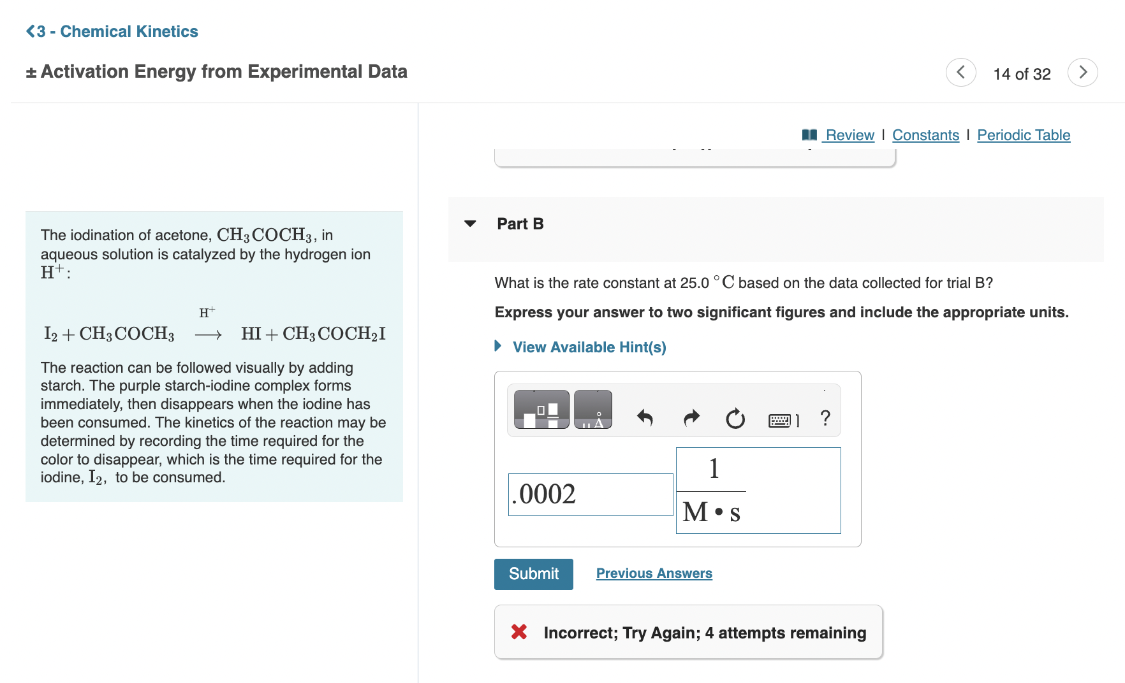Open the Periodic Table link
Viewport: 1125px width, 683px height.
1024,135
